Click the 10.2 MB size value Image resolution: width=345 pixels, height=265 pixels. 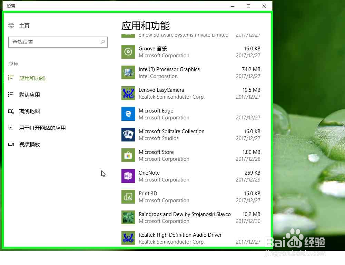(x=252, y=214)
